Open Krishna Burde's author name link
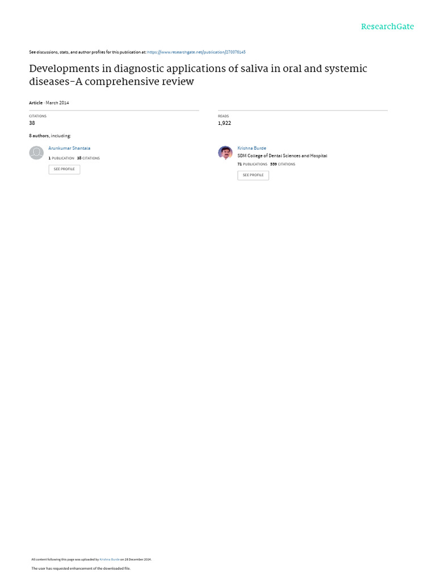This screenshot has height=581, width=436. tap(251, 148)
